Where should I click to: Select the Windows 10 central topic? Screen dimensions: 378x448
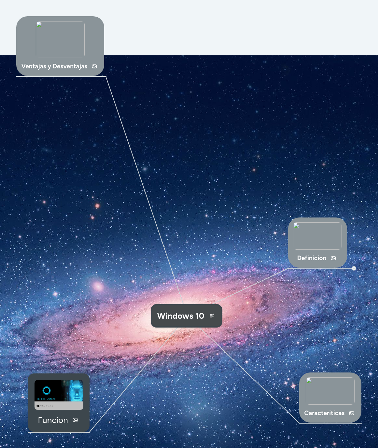[x=181, y=316]
